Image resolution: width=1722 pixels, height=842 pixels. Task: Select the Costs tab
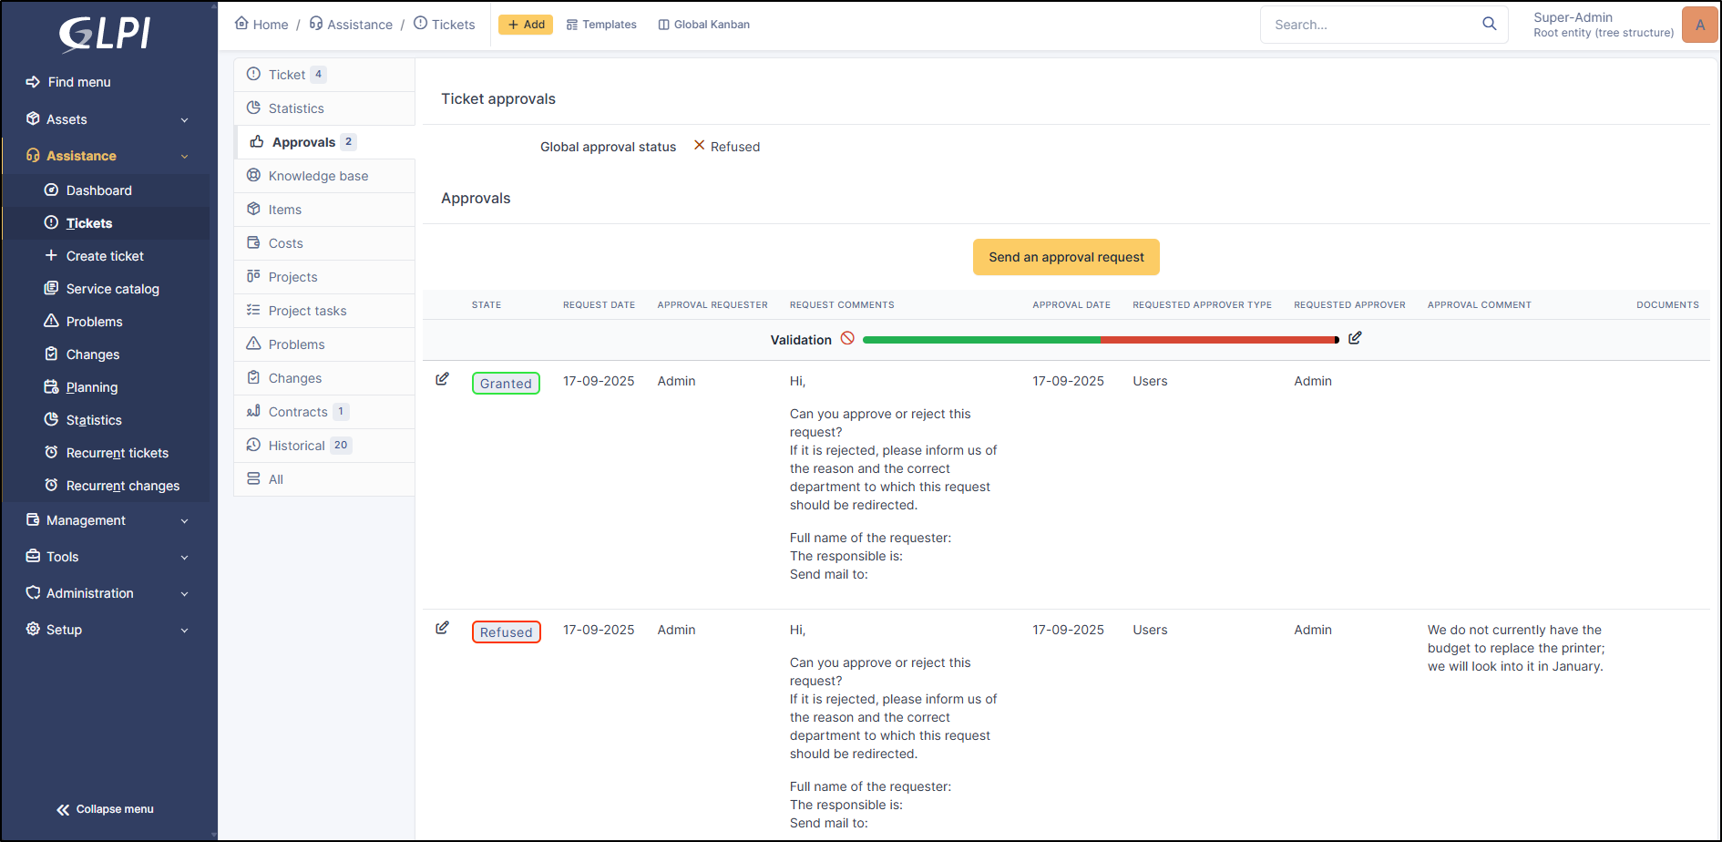(285, 243)
